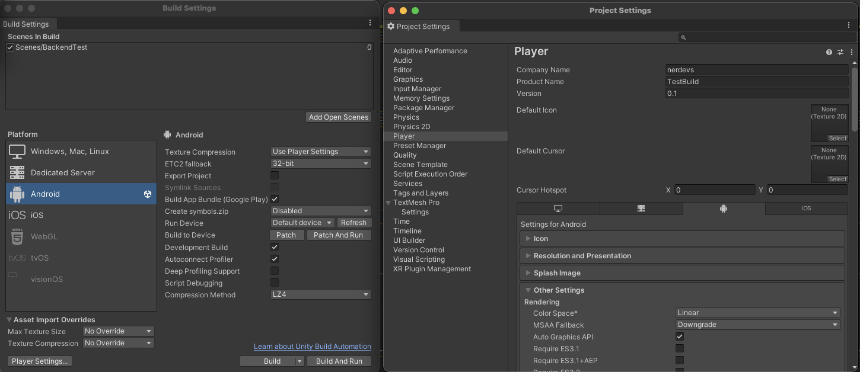860x372 pixels.
Task: Select the Dedicated Server platform icon
Action: point(17,172)
